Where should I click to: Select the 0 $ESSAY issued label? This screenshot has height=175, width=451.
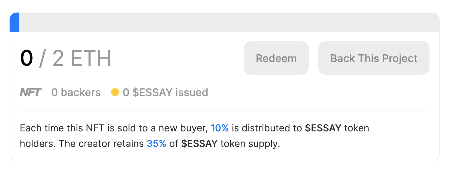(x=165, y=93)
